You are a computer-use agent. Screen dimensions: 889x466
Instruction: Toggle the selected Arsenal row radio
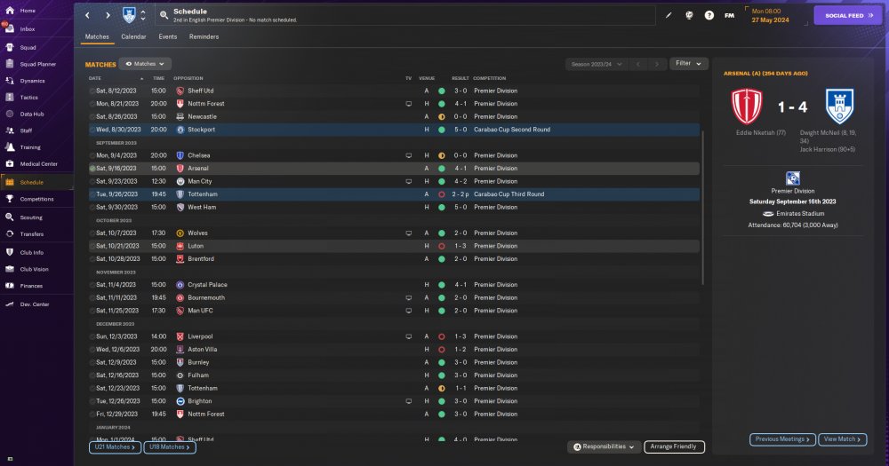tap(92, 168)
